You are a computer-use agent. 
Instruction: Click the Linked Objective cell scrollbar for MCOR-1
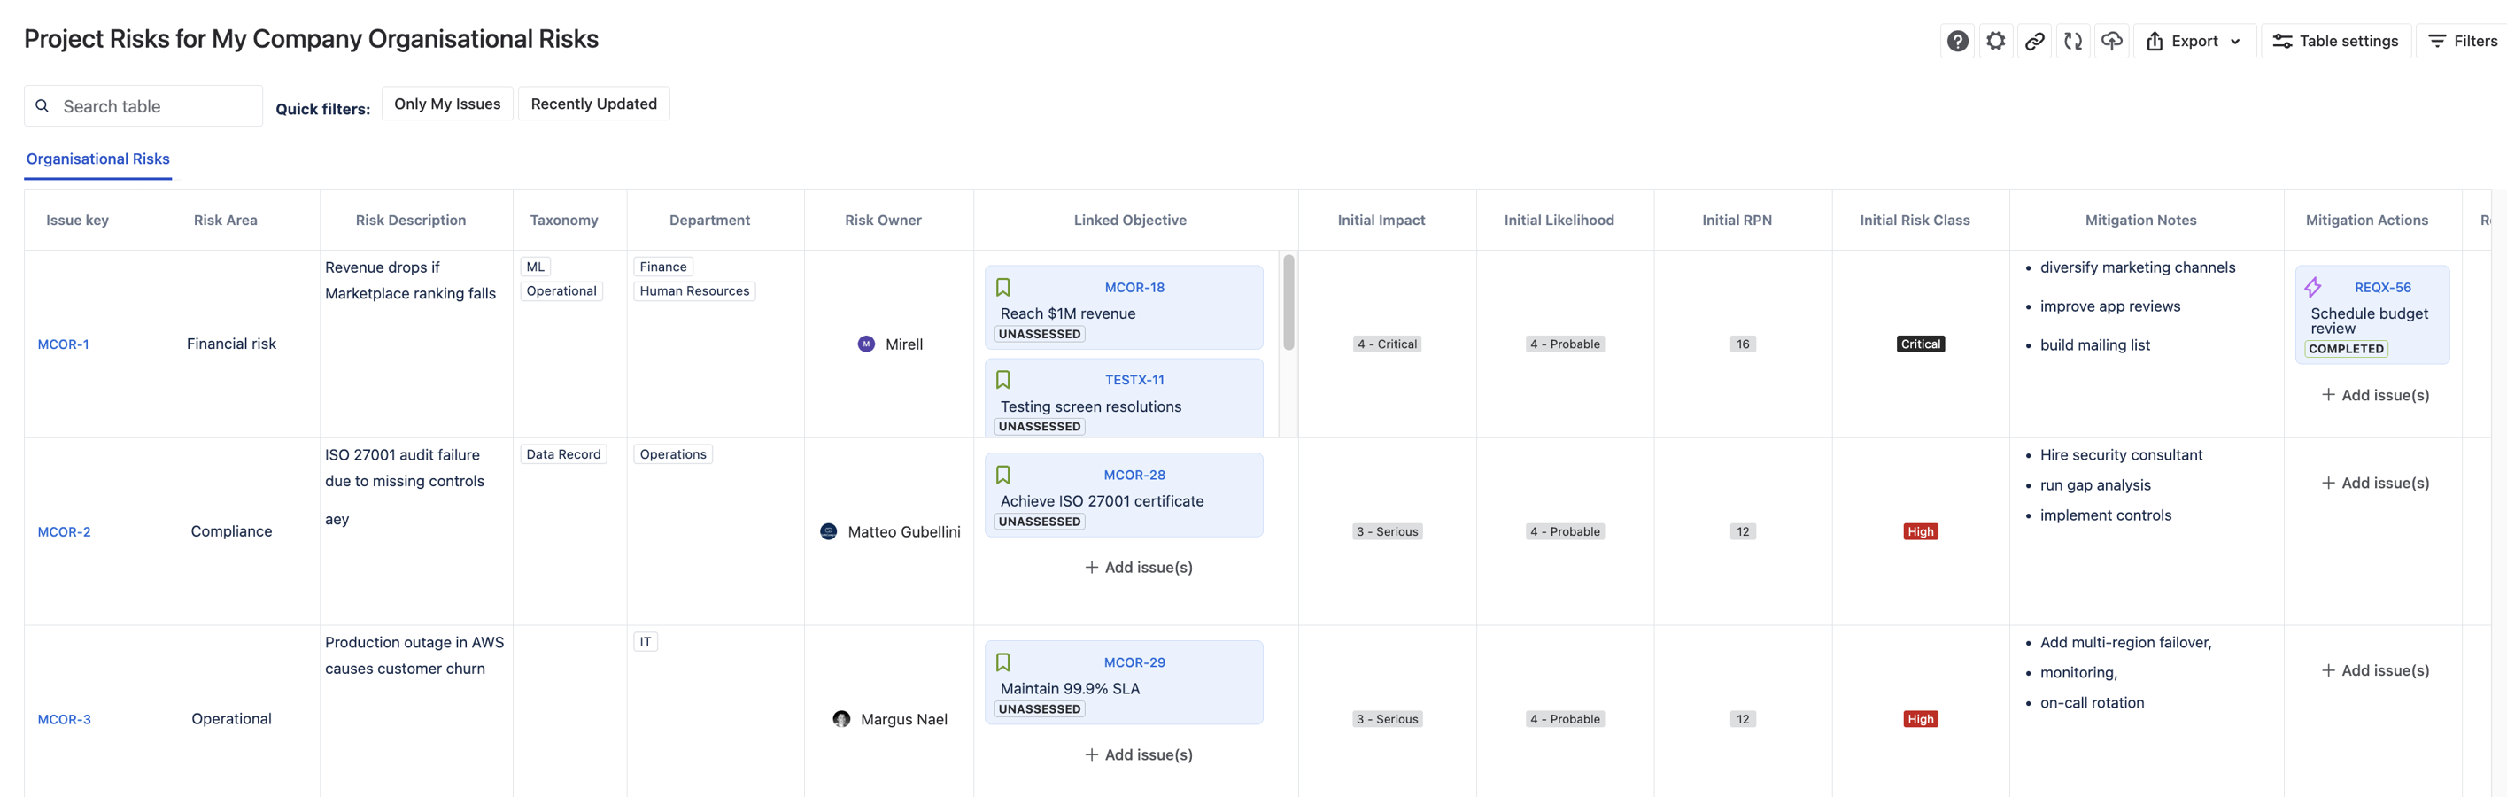click(1288, 302)
